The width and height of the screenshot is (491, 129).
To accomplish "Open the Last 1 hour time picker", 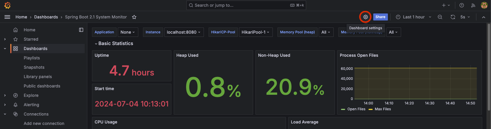I will point(413,17).
